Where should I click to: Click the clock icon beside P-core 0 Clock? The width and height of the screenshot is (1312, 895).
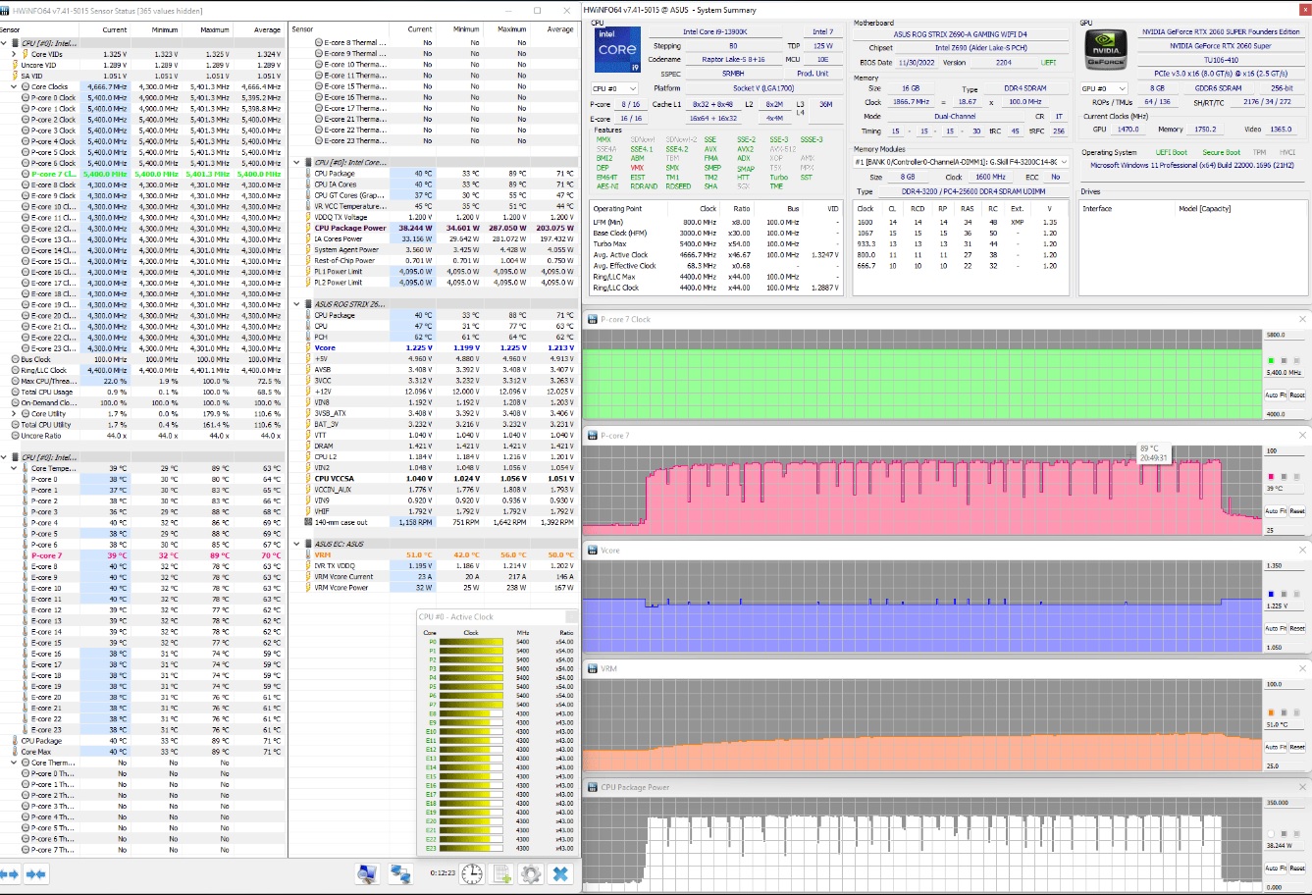tap(26, 98)
